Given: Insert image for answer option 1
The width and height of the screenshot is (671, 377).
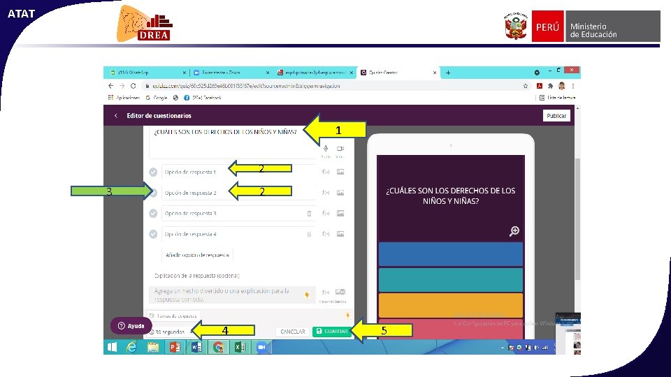Looking at the screenshot, I should pyautogui.click(x=340, y=172).
